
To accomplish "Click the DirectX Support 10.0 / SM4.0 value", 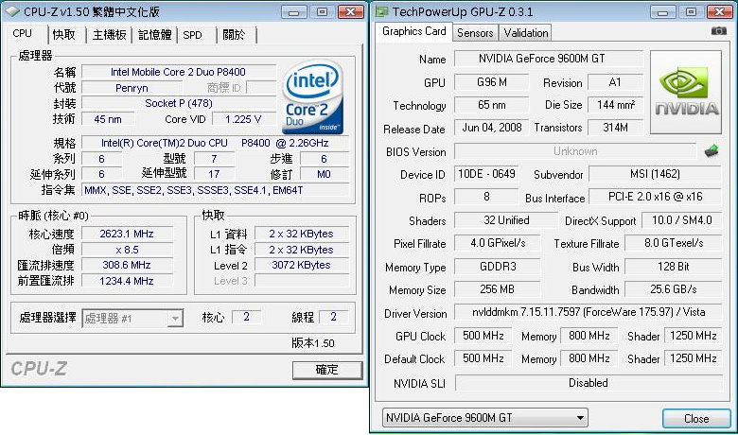I will click(x=681, y=220).
